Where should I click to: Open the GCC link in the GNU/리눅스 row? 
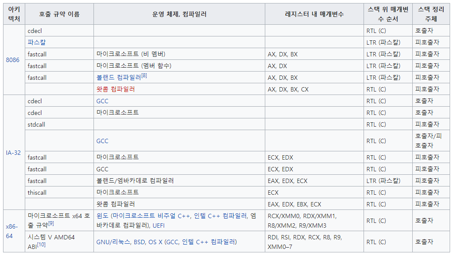(x=172, y=242)
